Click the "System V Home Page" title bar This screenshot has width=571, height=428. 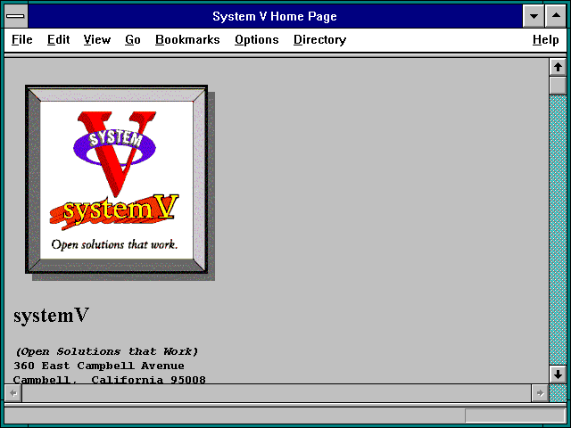275,16
